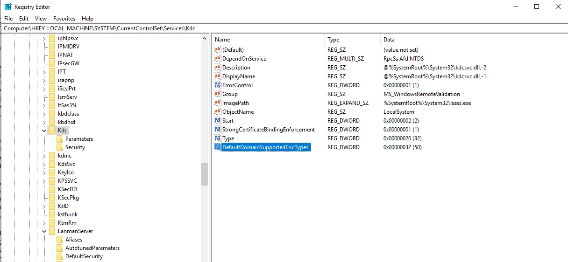Viewport: 568px width, 262px height.
Task: Select the IPMIDRV folder icon
Action: click(x=52, y=47)
